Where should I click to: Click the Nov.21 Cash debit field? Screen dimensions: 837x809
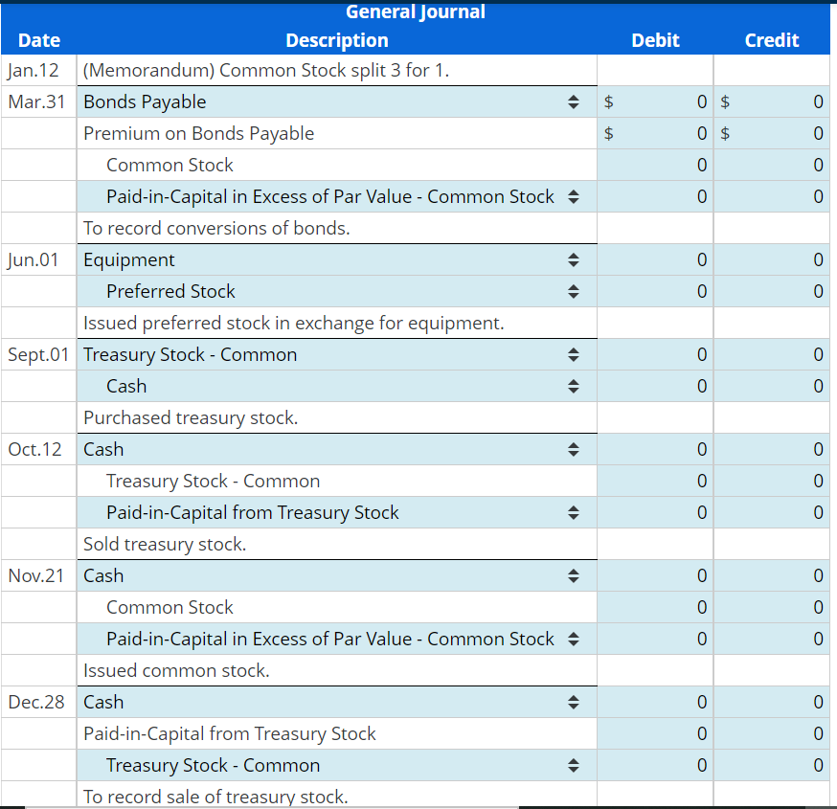pos(655,575)
